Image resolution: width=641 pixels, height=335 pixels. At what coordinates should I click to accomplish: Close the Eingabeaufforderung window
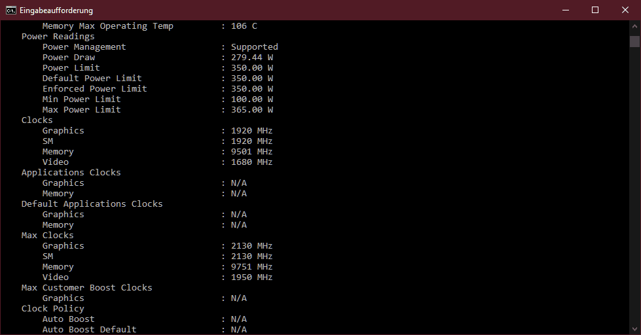coord(625,10)
